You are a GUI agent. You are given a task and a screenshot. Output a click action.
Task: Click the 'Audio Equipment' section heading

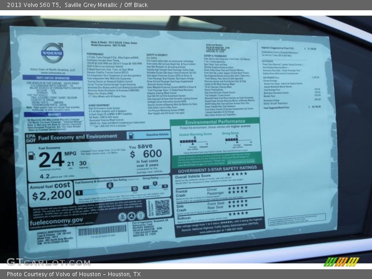(x=99, y=105)
